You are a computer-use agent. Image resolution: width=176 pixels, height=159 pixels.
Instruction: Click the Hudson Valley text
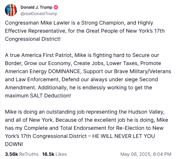click(146, 112)
